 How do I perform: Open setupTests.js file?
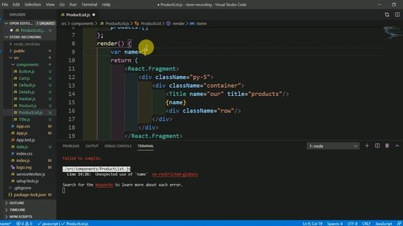click(27, 181)
